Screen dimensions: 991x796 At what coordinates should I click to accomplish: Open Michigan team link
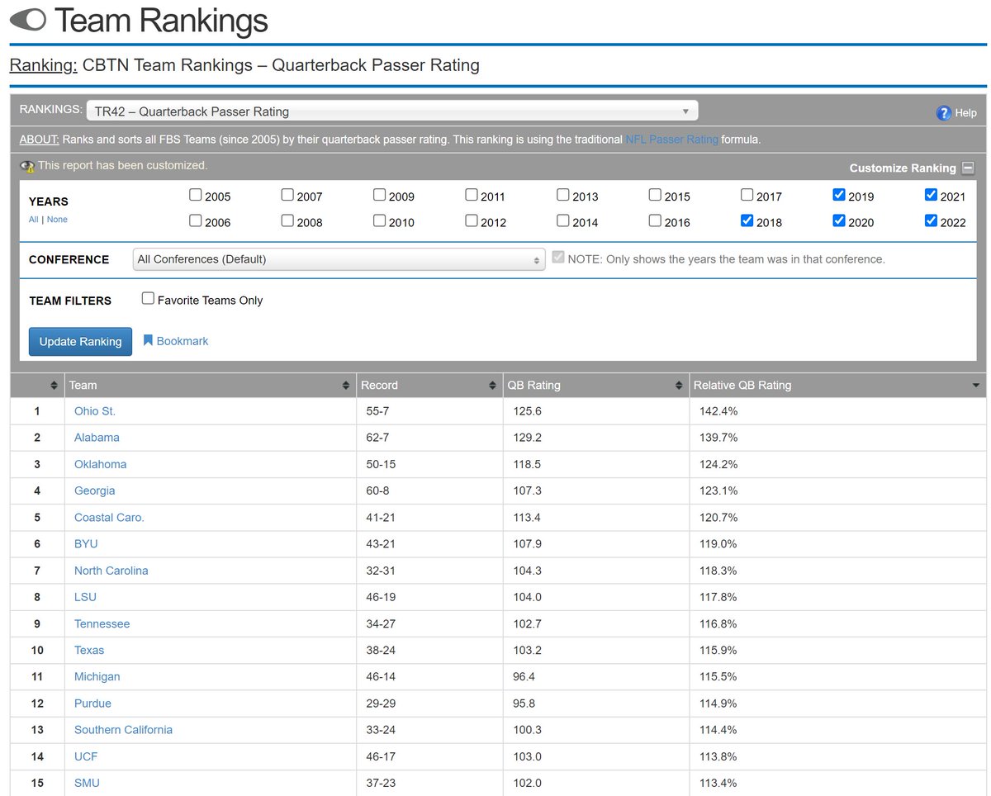[97, 676]
